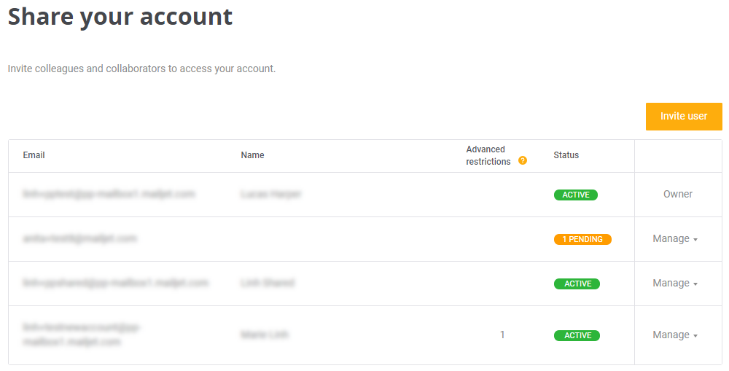Image resolution: width=729 pixels, height=371 pixels.
Task: Click ACTIVE badge in the third row
Action: (x=577, y=284)
